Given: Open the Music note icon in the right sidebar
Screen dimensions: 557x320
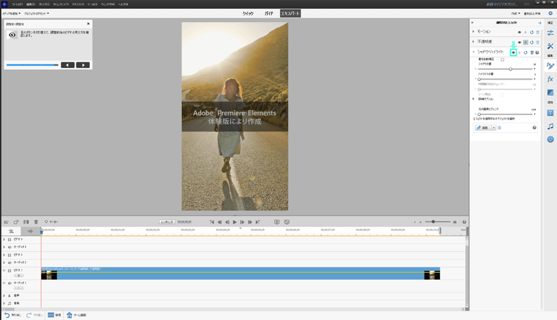Looking at the screenshot, I should pyautogui.click(x=550, y=126).
